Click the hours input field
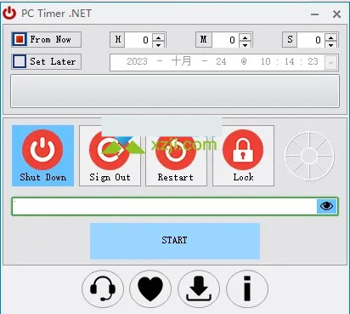This screenshot has height=314, width=350. click(x=138, y=40)
